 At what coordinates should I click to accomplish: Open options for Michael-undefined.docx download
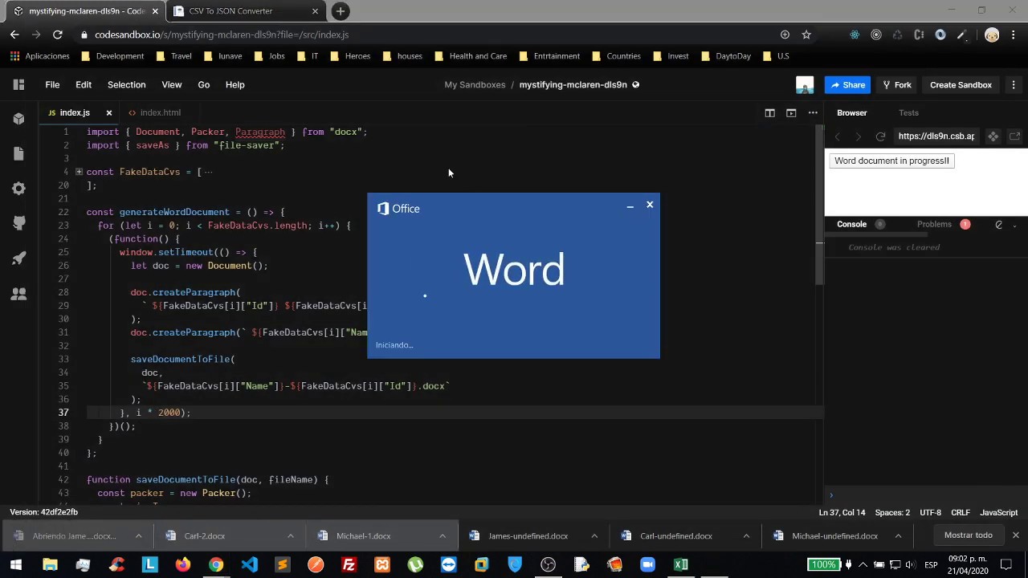point(898,535)
